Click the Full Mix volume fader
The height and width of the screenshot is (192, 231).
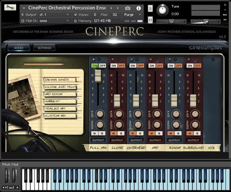98,76
